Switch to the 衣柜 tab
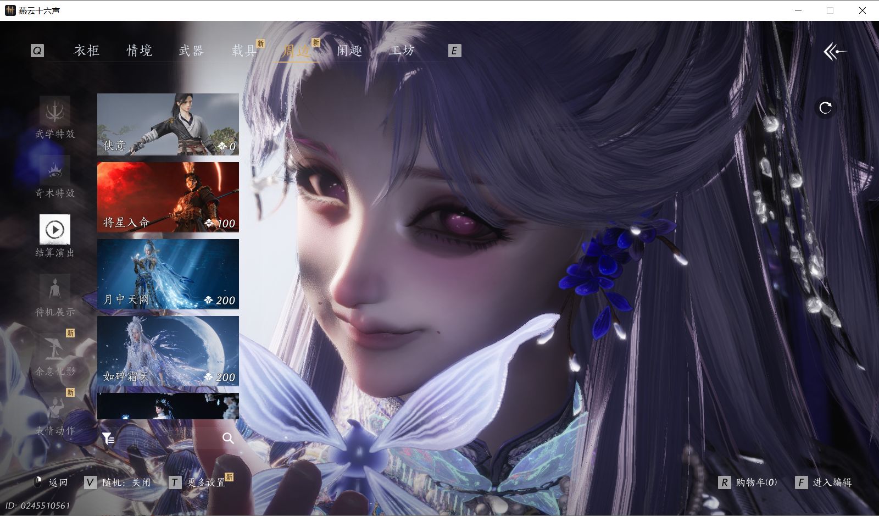 (87, 51)
